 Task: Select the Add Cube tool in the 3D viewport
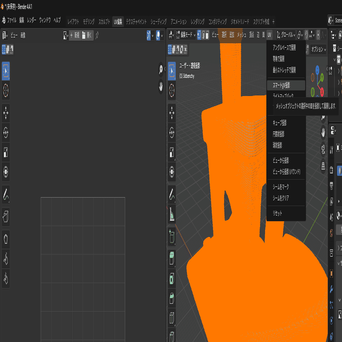coord(172,236)
